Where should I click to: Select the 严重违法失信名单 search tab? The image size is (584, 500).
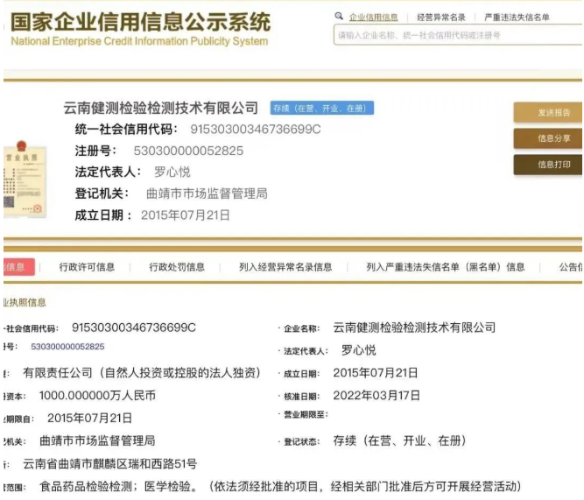(x=517, y=18)
